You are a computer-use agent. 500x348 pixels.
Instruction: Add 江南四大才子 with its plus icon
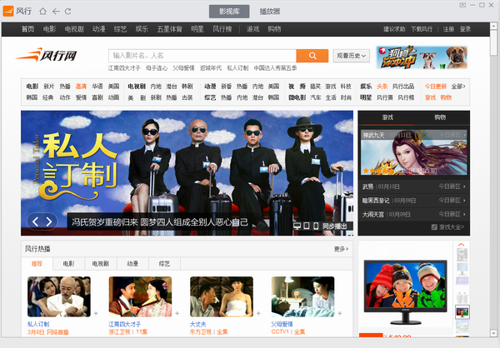[177, 313]
